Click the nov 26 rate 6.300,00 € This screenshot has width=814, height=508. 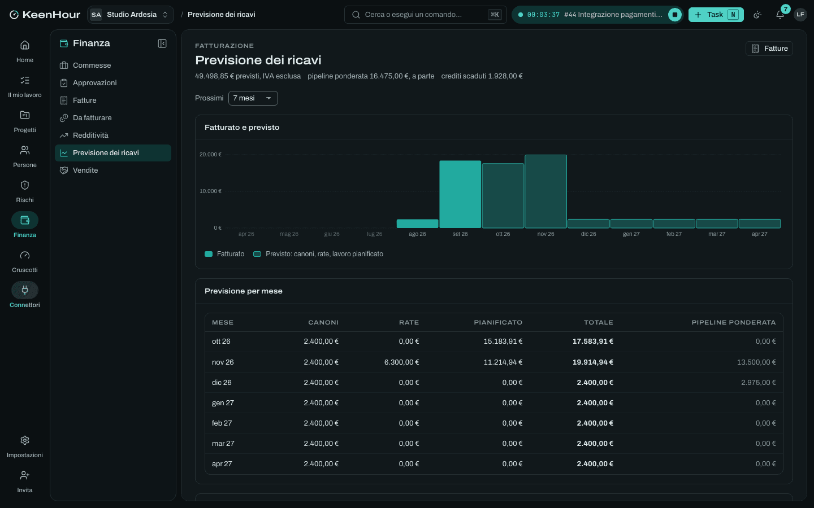402,362
